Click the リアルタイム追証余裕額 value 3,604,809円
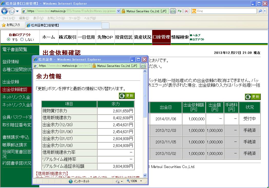 (x=123, y=166)
